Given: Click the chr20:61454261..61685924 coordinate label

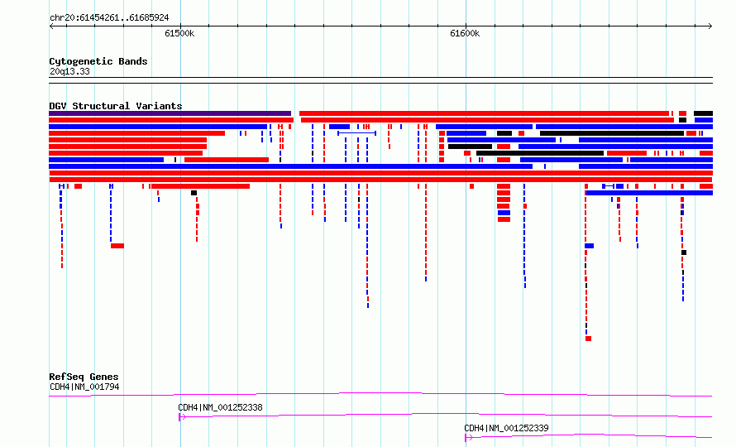Looking at the screenshot, I should tap(109, 18).
